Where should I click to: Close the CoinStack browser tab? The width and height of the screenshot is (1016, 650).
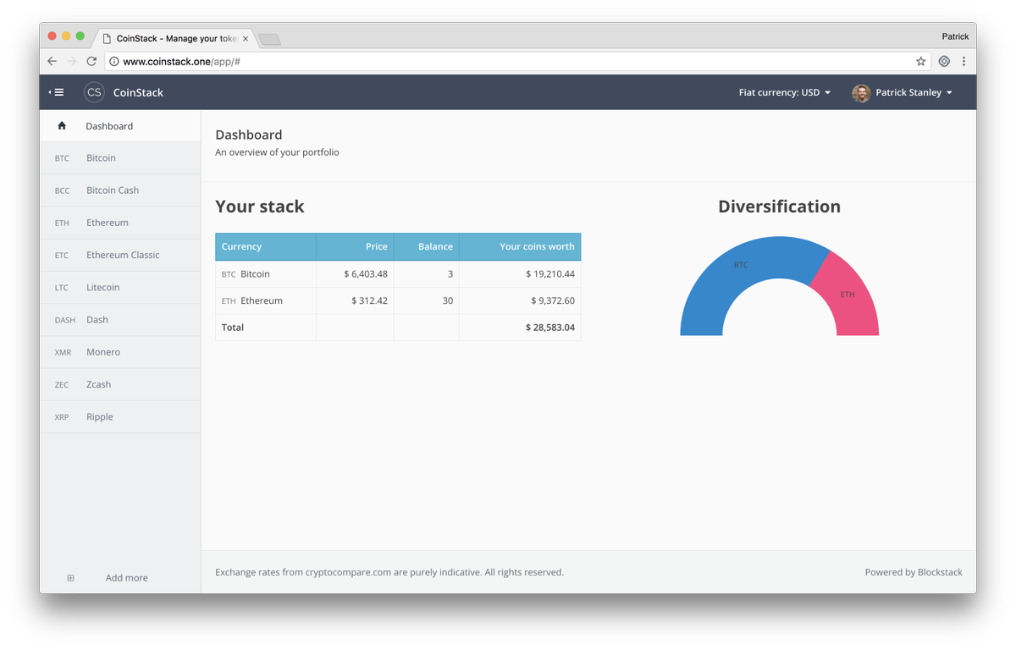point(246,39)
